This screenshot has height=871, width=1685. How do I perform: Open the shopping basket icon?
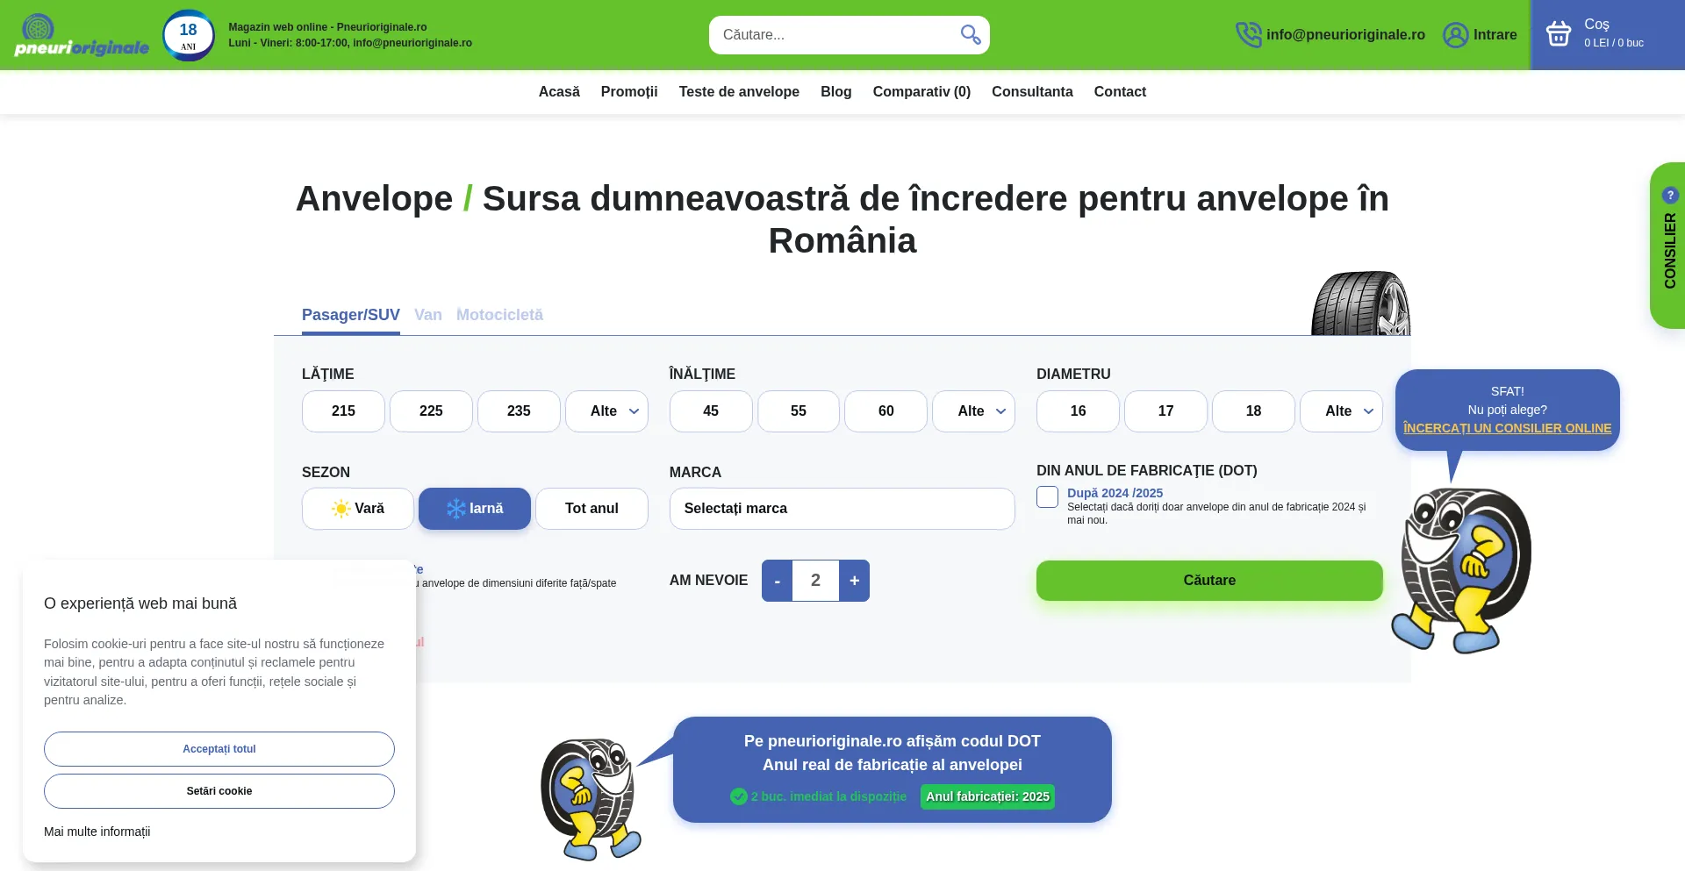point(1558,34)
